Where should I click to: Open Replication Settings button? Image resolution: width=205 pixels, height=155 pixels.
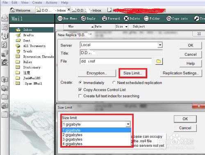[x=181, y=73]
